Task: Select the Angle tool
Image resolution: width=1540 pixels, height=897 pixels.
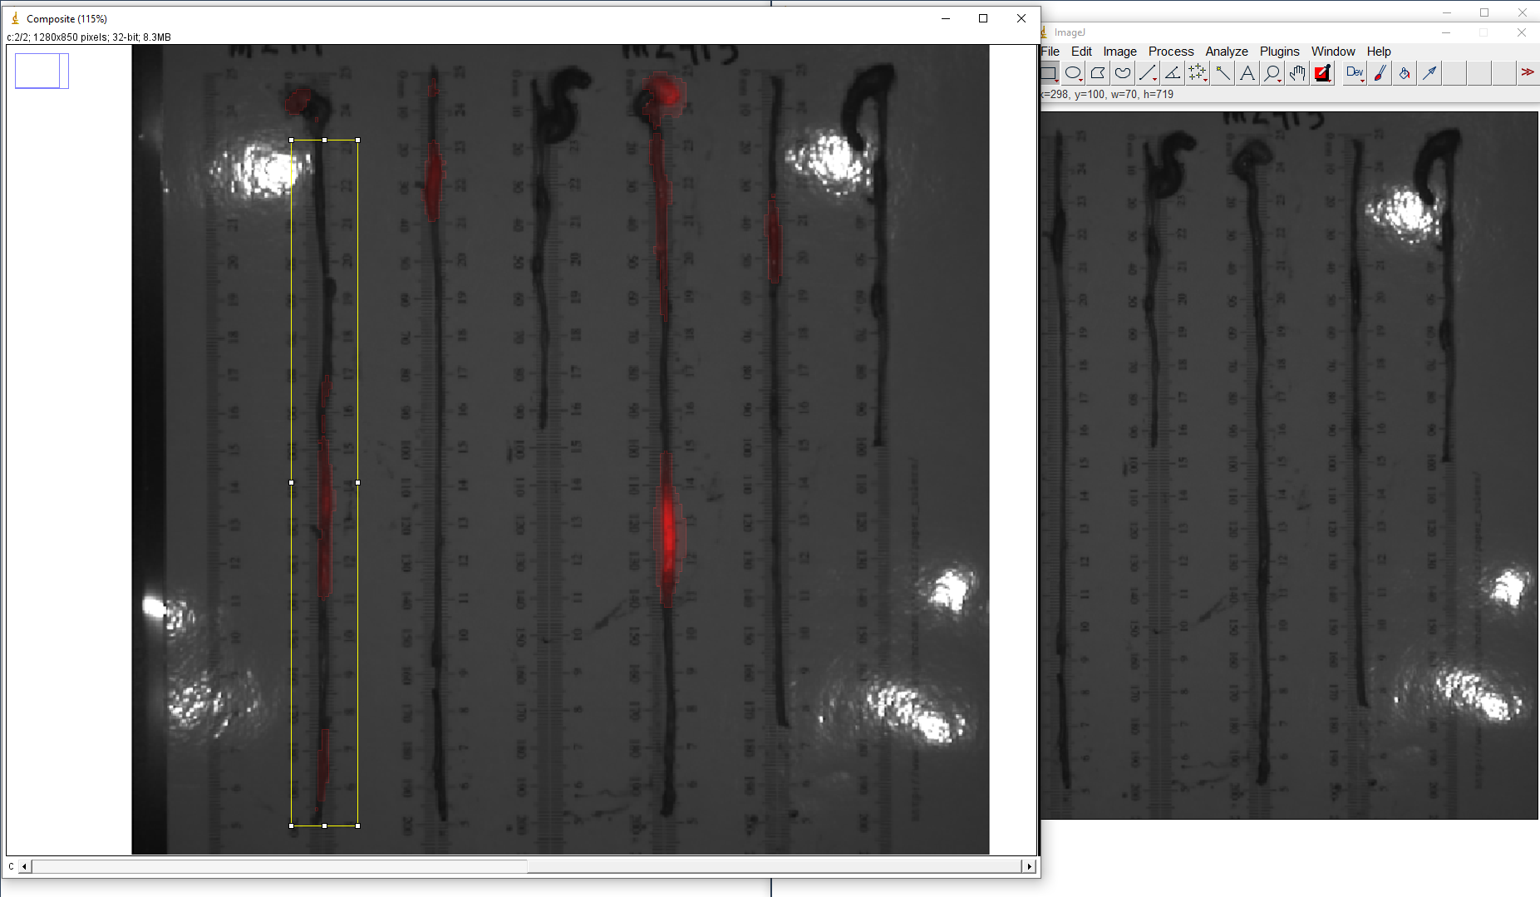Action: tap(1173, 73)
